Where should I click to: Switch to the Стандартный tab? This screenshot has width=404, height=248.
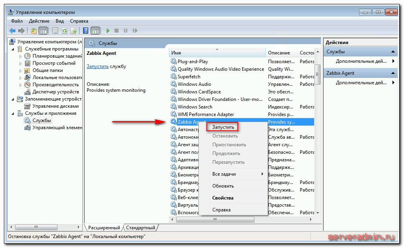141,228
